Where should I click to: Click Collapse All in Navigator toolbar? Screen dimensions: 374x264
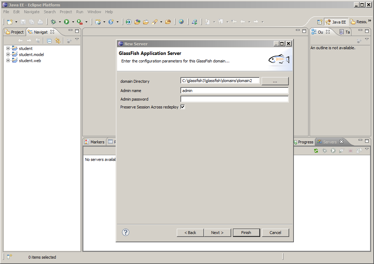[49, 41]
